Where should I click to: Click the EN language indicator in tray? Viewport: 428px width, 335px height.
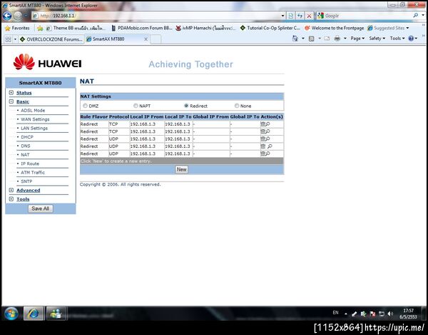[335, 313]
